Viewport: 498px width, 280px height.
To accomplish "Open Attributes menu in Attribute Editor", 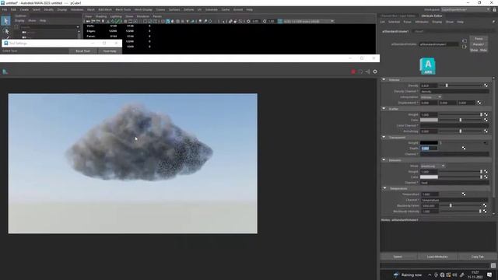I will (x=422, y=22).
